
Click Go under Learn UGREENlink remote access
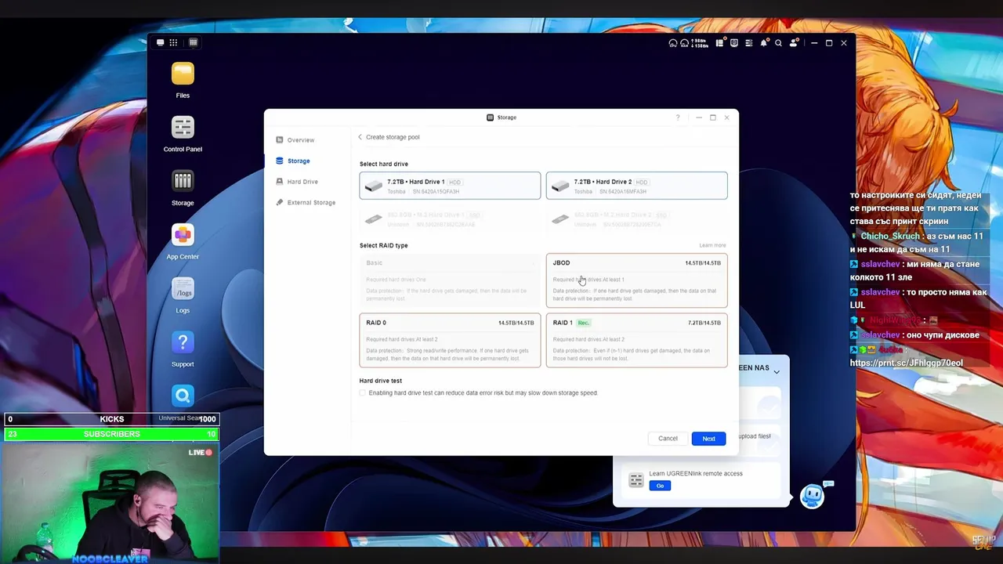[x=660, y=486]
